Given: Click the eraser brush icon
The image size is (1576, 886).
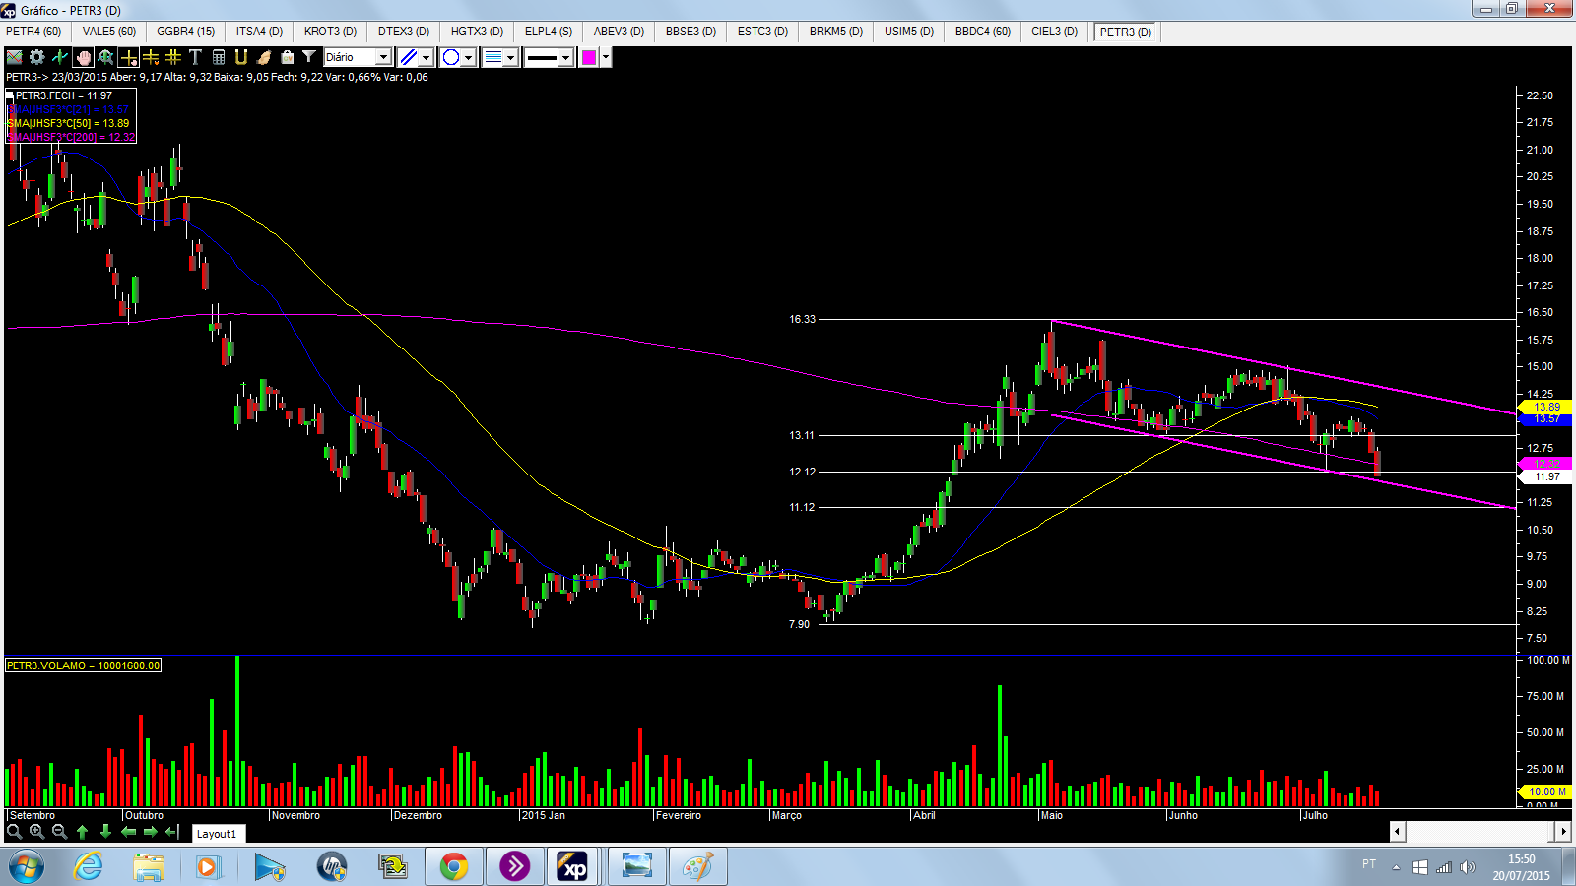Looking at the screenshot, I should [264, 57].
